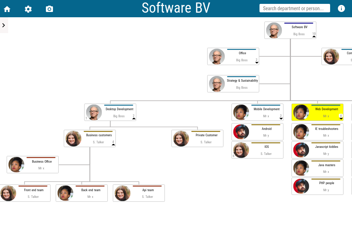The width and height of the screenshot is (352, 232).
Task: Select the Business Office department name
Action: tap(42, 162)
